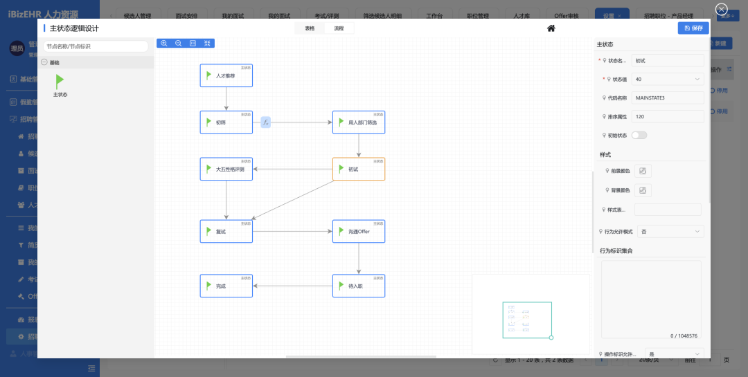
Task: Collapse the 基础 node group
Action: [x=45, y=62]
